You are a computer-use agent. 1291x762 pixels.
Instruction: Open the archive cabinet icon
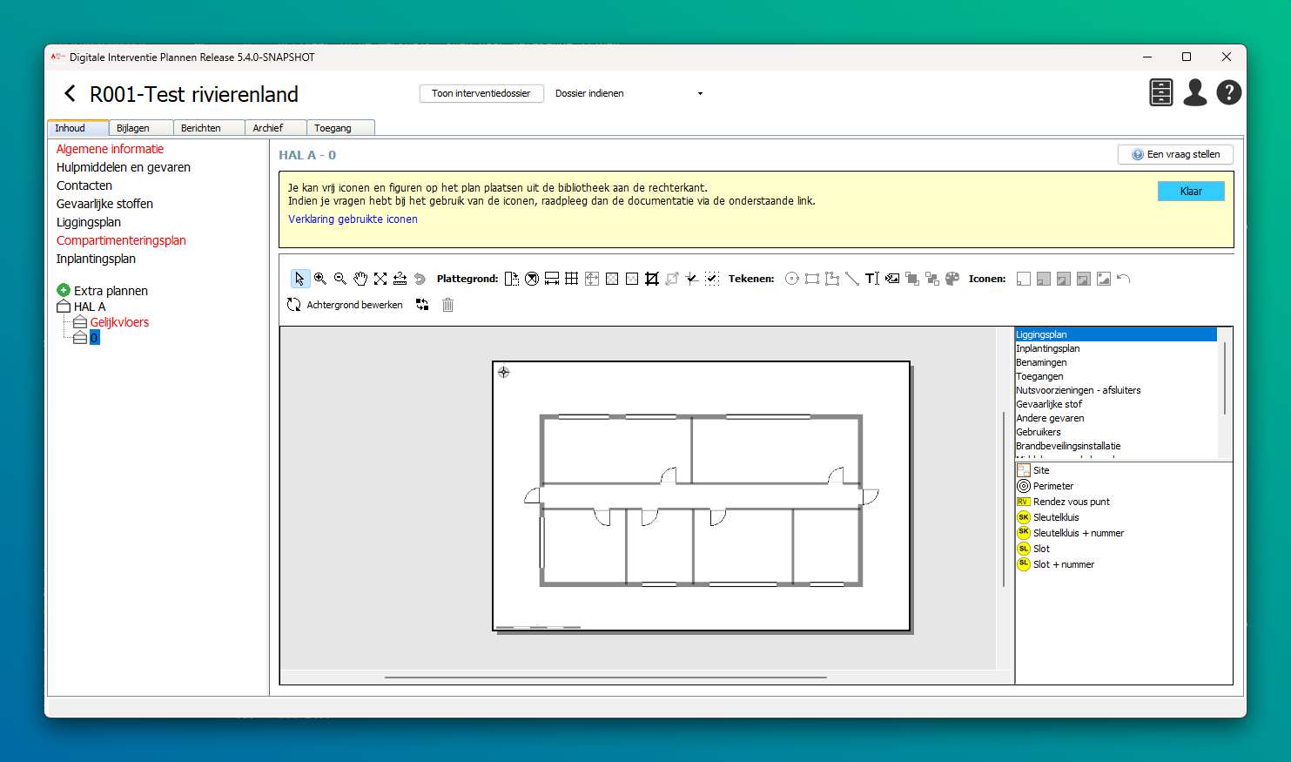[x=1161, y=92]
